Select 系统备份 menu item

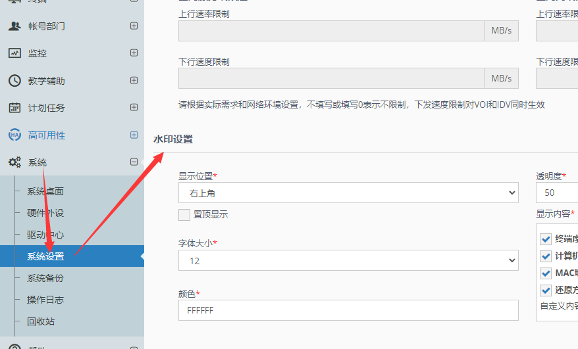tap(45, 278)
